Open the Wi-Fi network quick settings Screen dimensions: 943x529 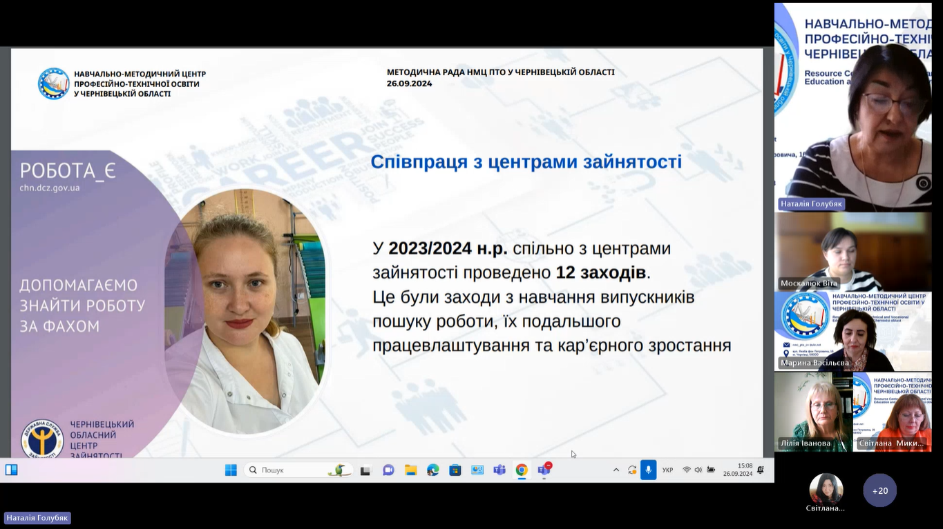click(x=687, y=470)
